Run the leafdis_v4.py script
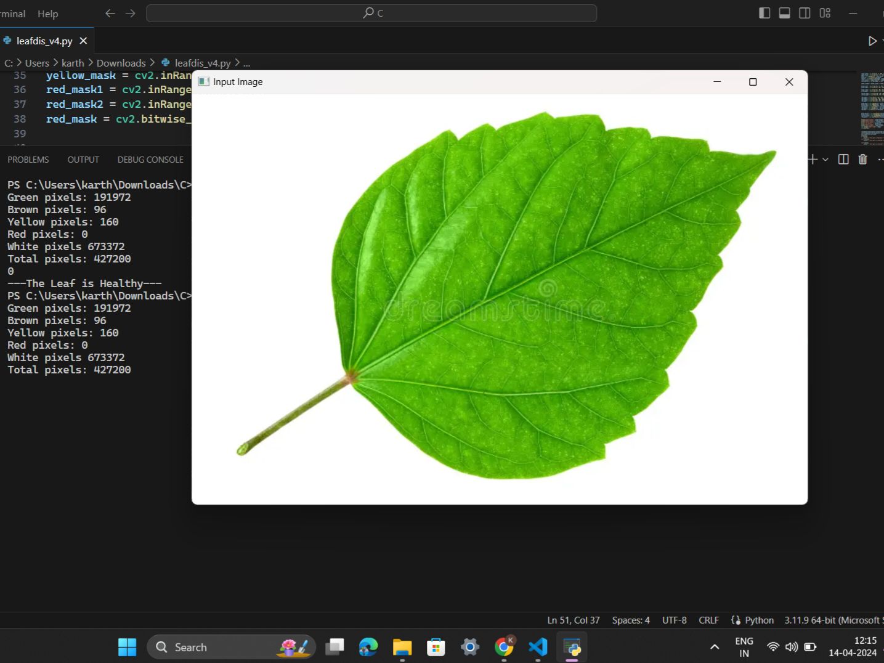 tap(873, 41)
